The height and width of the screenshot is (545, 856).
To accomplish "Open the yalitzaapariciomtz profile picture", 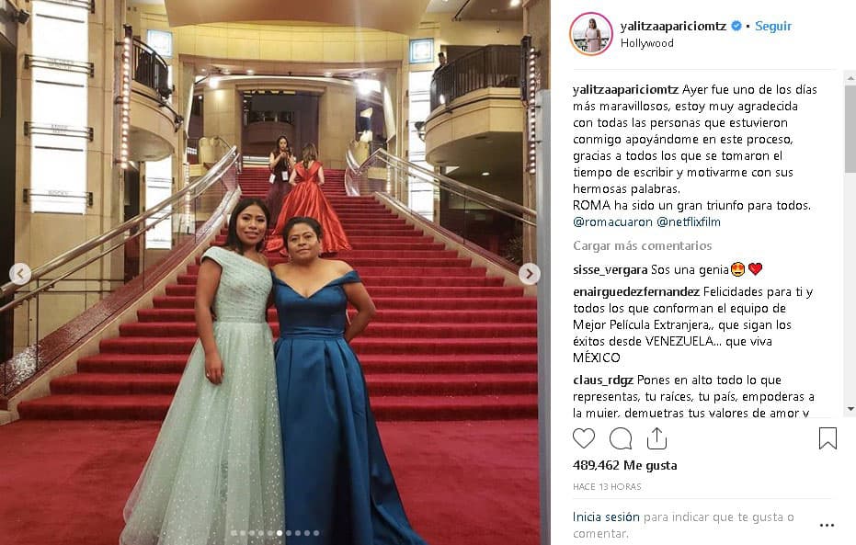I will (590, 34).
